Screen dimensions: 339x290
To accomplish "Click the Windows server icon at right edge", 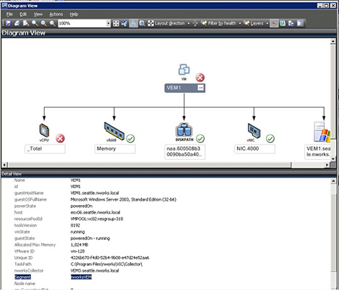I will coord(322,132).
